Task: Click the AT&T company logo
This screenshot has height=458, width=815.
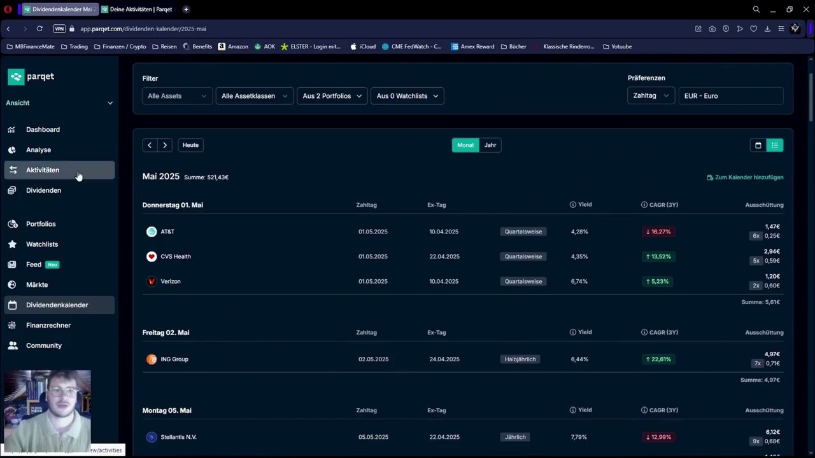Action: tap(152, 232)
